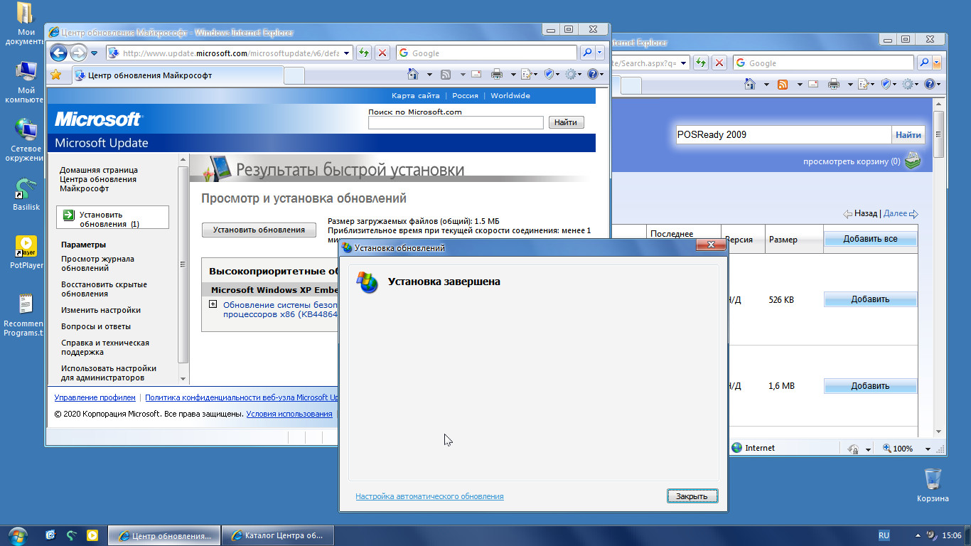The height and width of the screenshot is (546, 971).
Task: Open Восстановить скрытые обновления
Action: (x=104, y=289)
